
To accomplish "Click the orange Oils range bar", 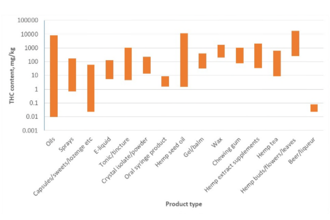I will 54,76.
